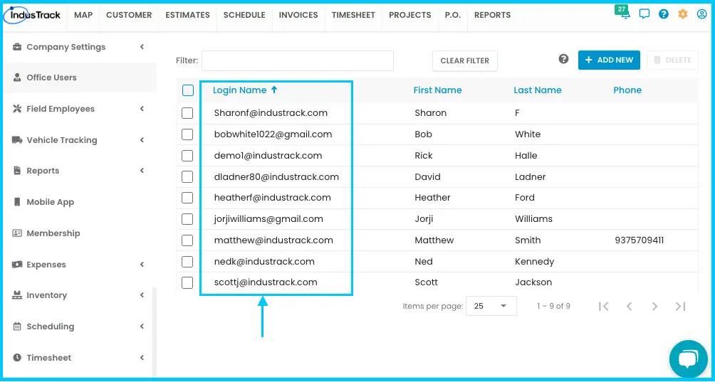Expand Scheduling chevron
This screenshot has width=715, height=382.
142,326
